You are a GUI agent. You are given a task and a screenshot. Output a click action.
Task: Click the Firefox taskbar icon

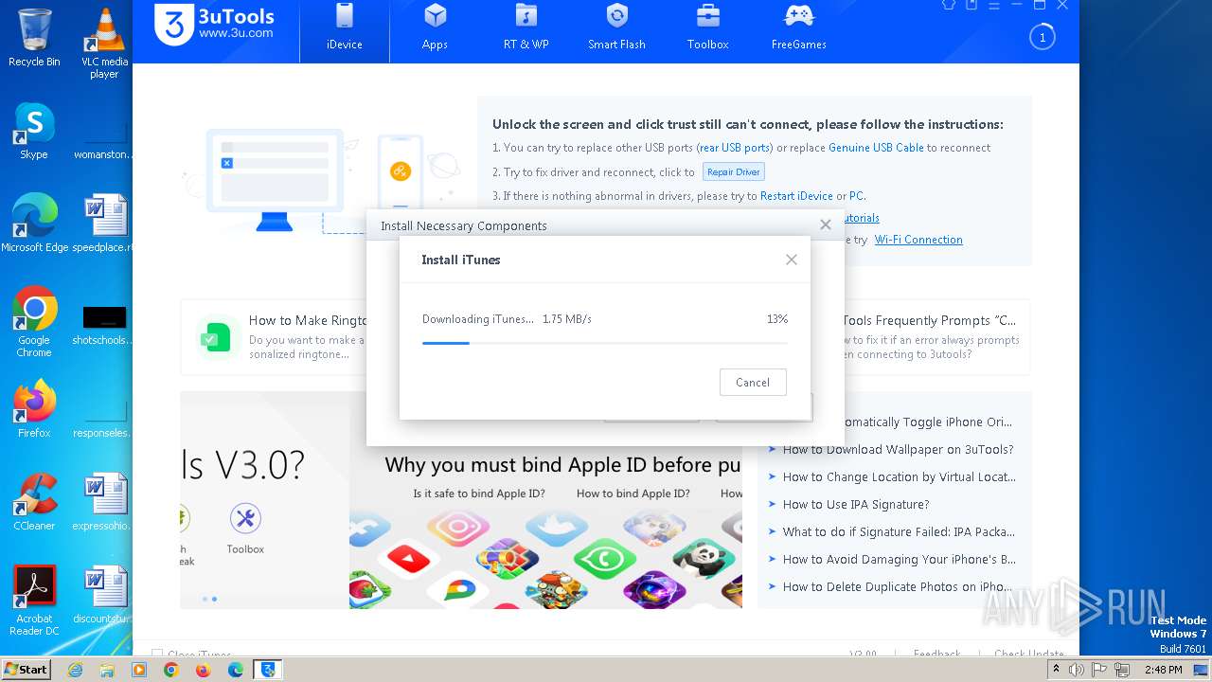pyautogui.click(x=203, y=670)
